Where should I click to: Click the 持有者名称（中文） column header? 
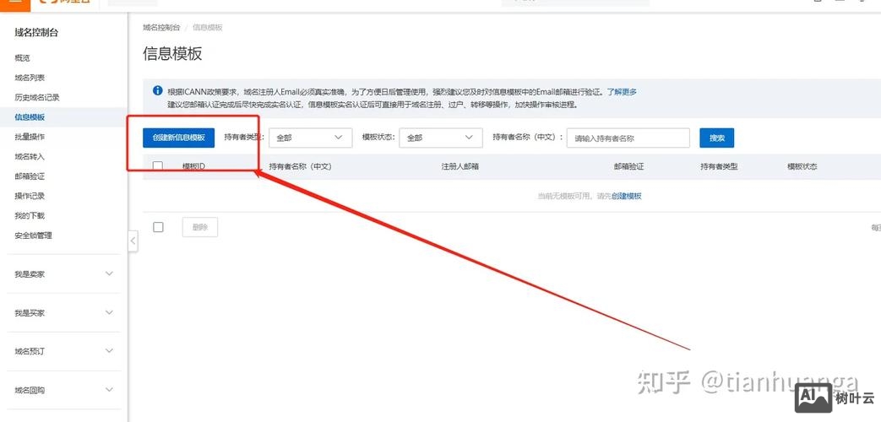click(x=301, y=166)
